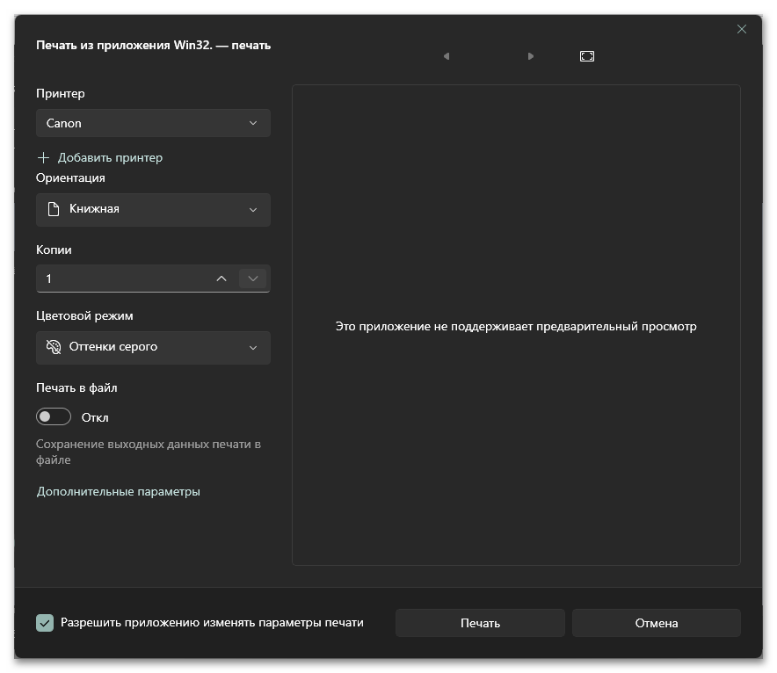Image resolution: width=777 pixels, height=673 pixels.
Task: Click the plus icon beside Добавить принтер
Action: [x=44, y=158]
